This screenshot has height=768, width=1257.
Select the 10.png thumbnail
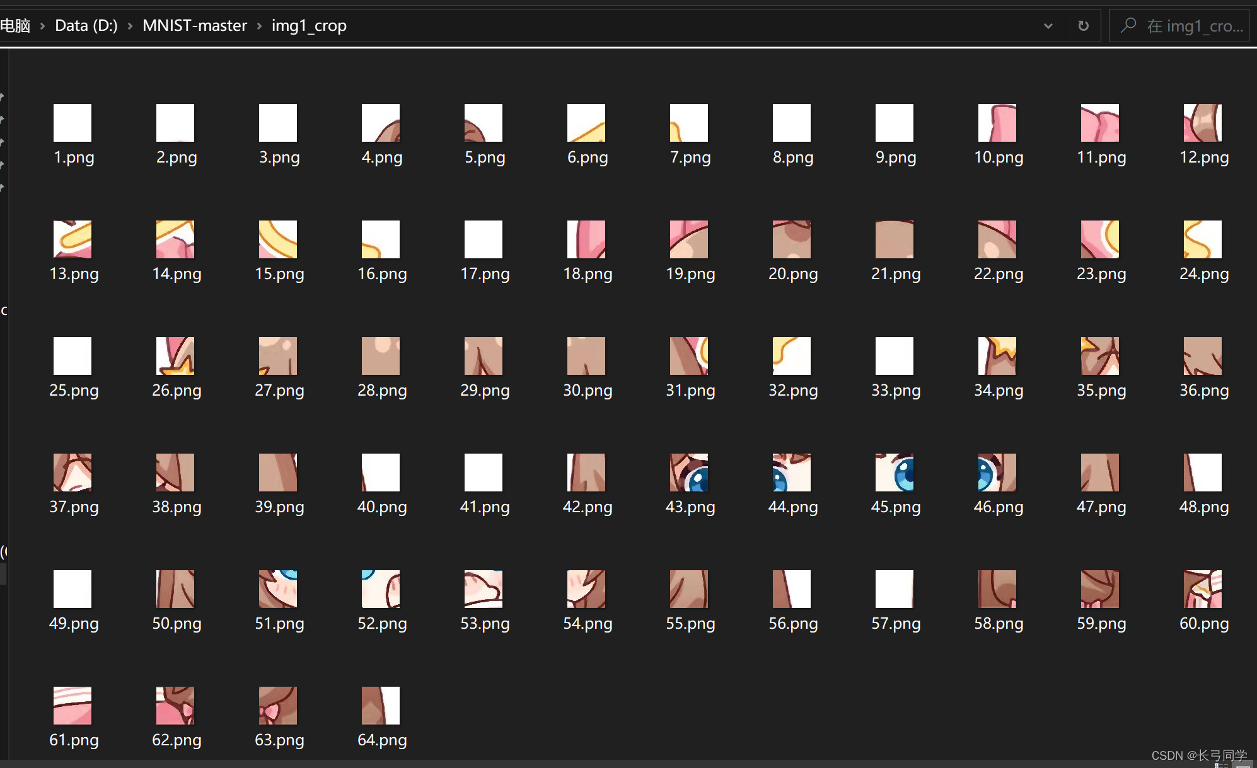pyautogui.click(x=997, y=123)
